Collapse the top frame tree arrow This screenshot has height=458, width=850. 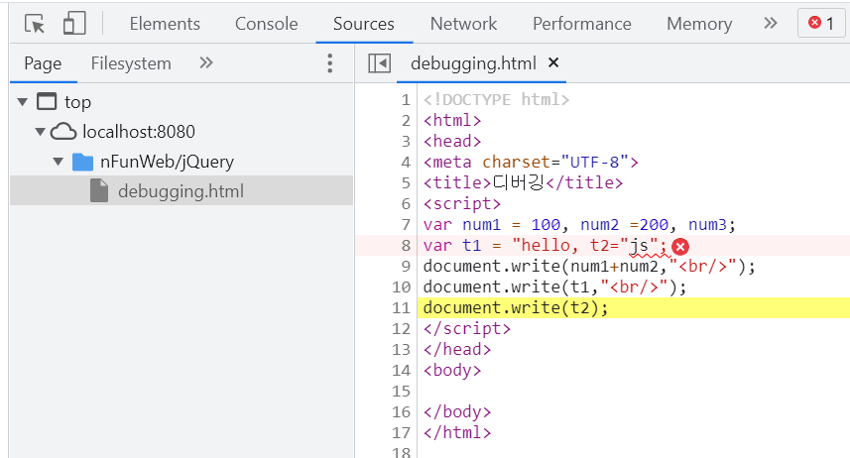point(23,102)
